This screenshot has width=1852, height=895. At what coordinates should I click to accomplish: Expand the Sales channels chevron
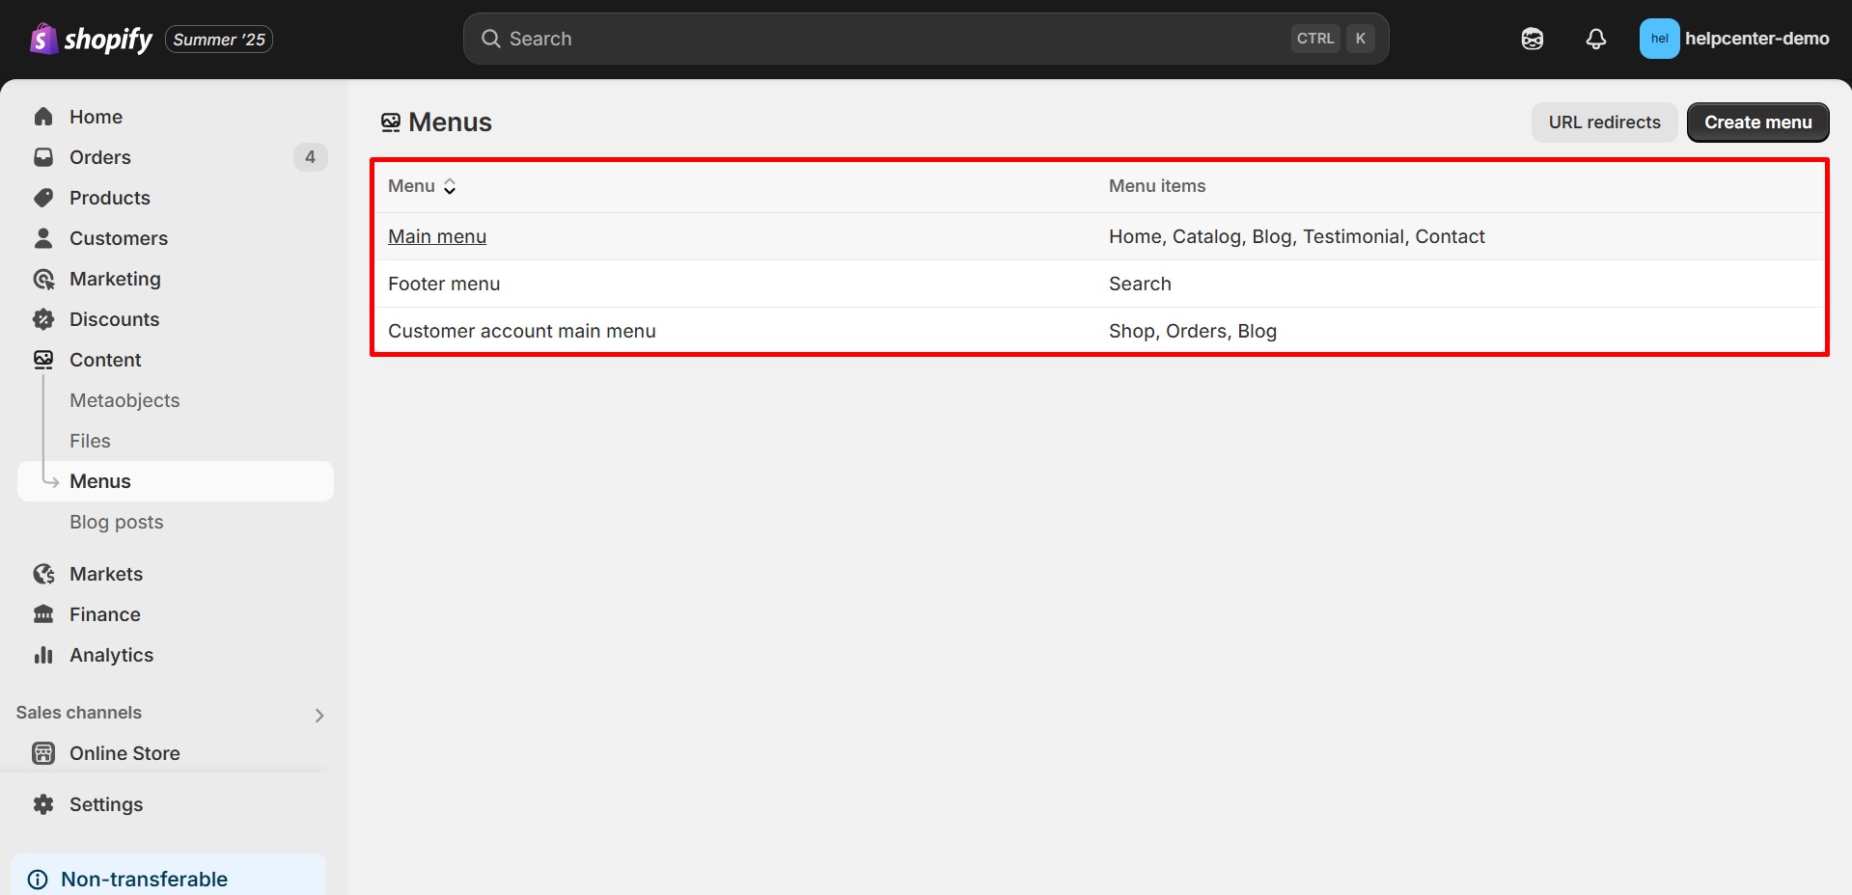coord(319,715)
